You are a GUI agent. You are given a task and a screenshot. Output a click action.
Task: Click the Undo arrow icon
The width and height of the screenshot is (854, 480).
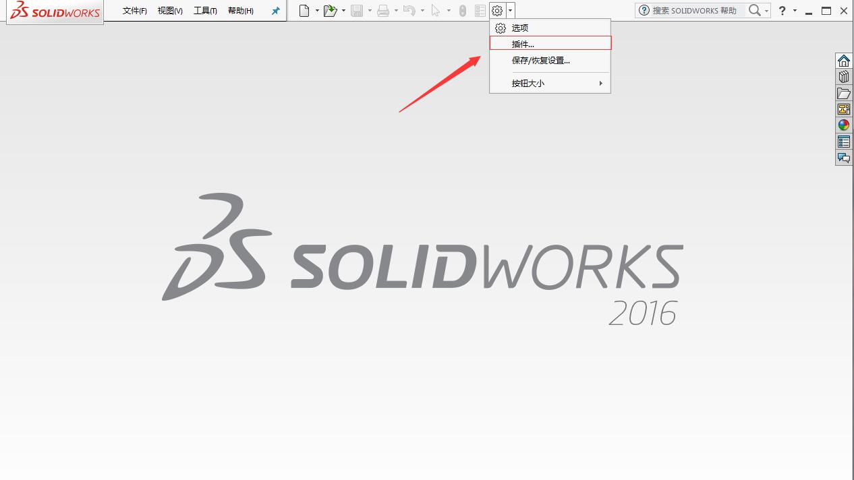pos(409,11)
